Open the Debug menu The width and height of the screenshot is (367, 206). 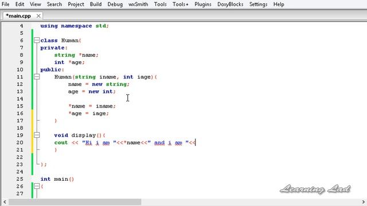coord(115,4)
